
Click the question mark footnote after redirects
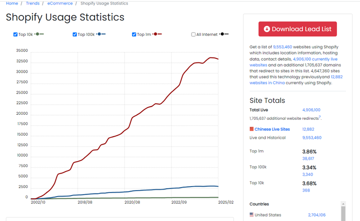pyautogui.click(x=319, y=117)
